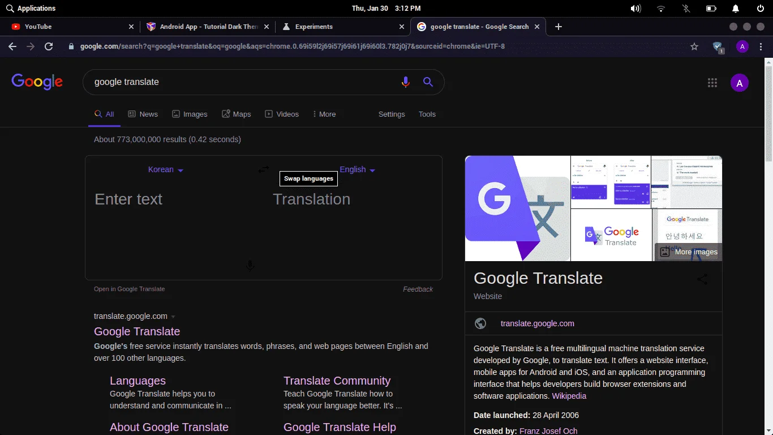Click the Google logo

[x=37, y=82]
